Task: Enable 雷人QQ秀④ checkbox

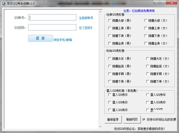Action: [148, 95]
